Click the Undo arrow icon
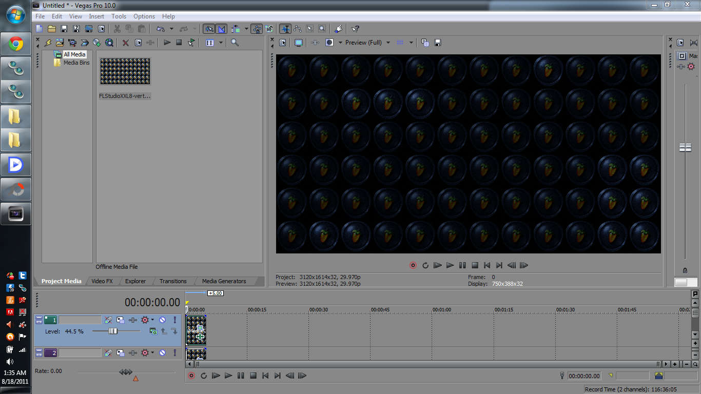This screenshot has width=701, height=394. click(x=161, y=29)
